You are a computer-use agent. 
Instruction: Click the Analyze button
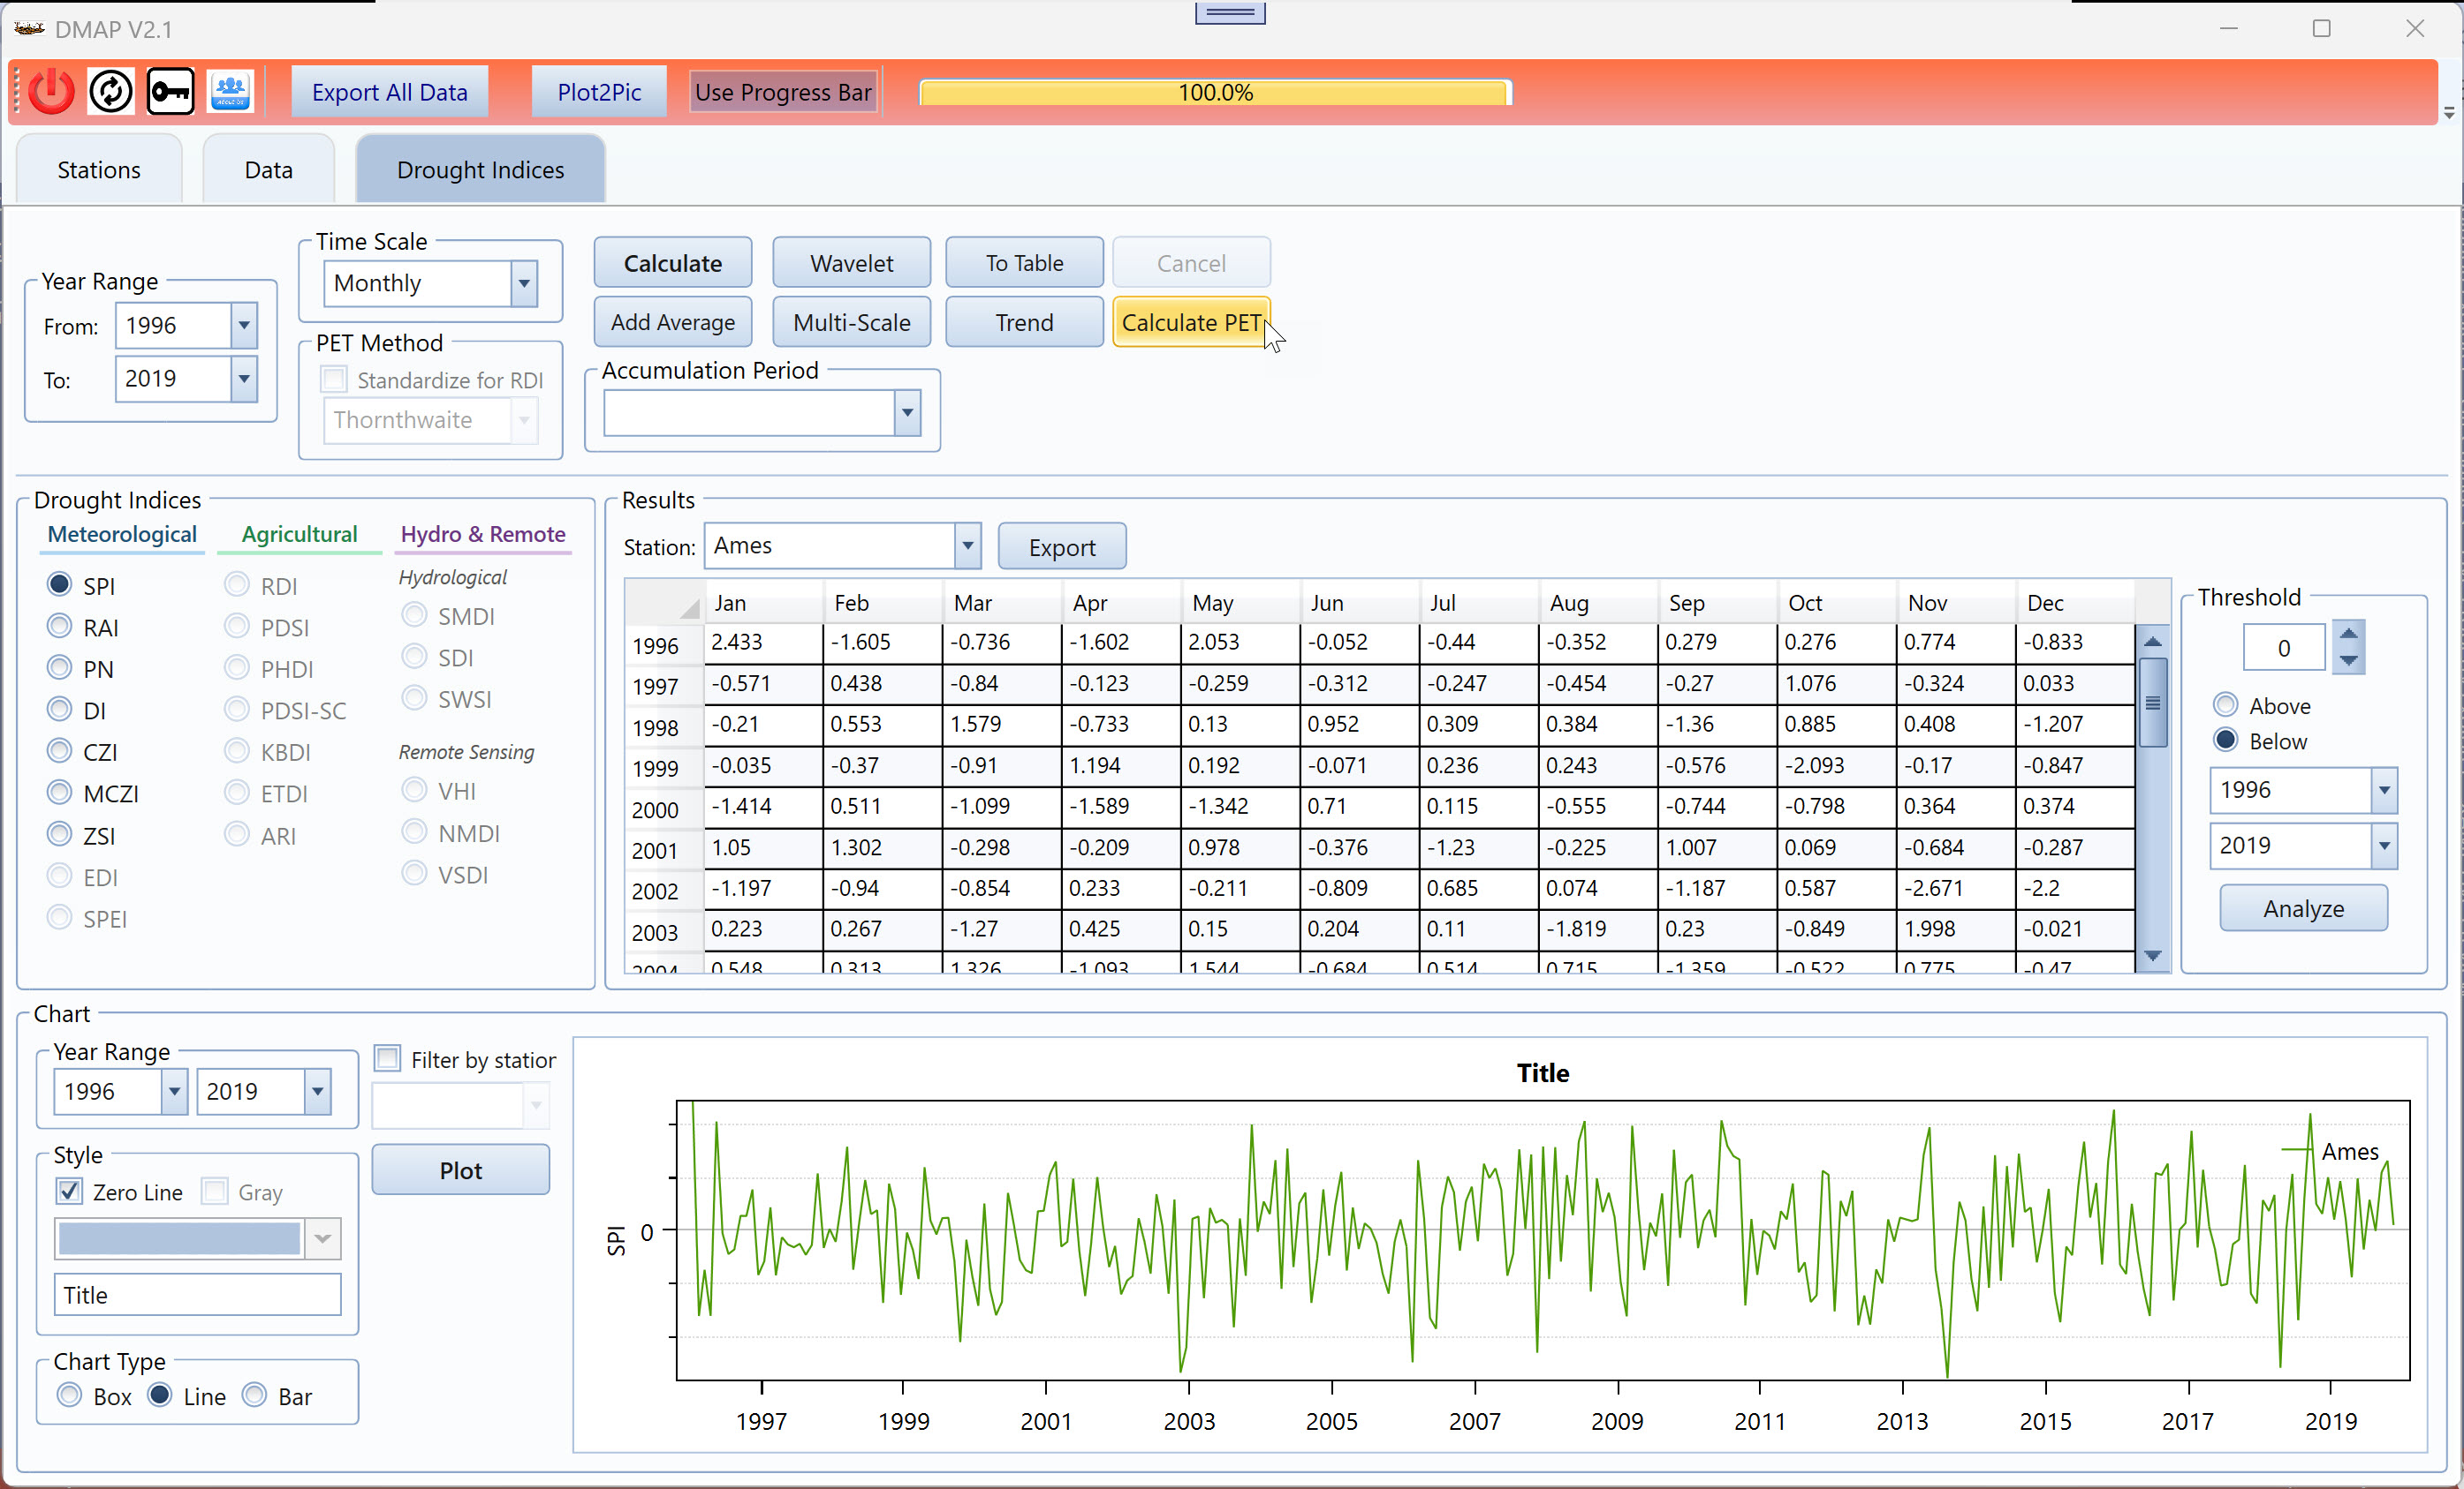point(2303,908)
